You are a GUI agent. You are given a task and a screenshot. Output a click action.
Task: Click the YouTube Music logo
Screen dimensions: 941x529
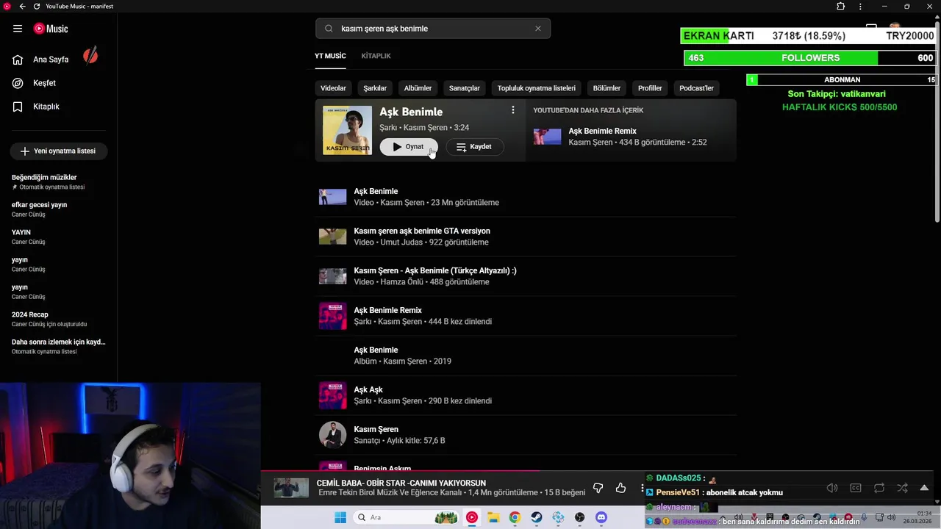click(51, 29)
